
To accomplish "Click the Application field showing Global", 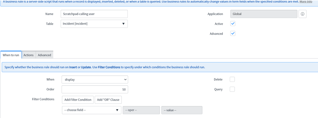I will point(264,14).
